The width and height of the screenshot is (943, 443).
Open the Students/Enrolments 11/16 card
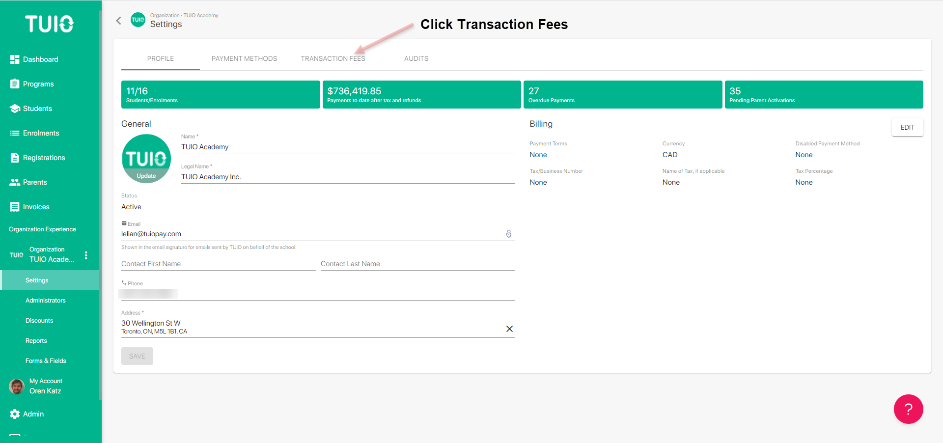tap(221, 94)
